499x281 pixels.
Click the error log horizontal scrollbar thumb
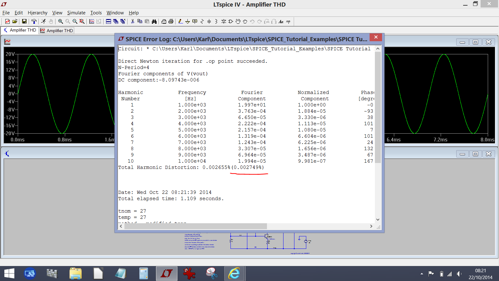coord(196,226)
